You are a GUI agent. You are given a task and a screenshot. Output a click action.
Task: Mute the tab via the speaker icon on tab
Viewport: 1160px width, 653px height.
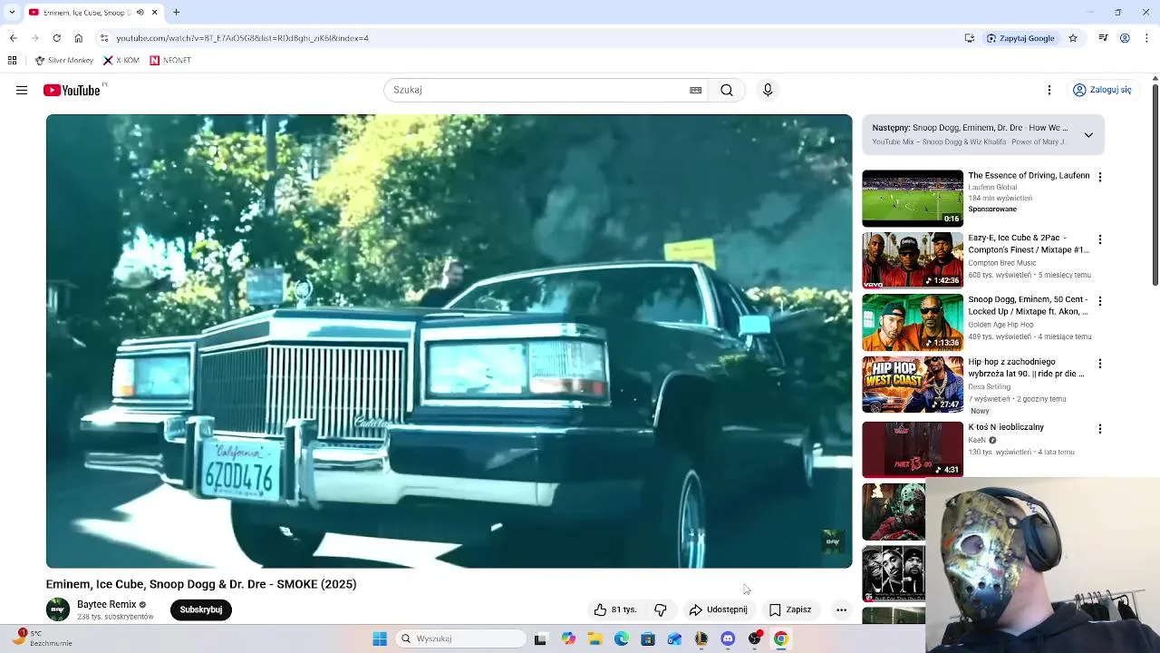point(140,13)
